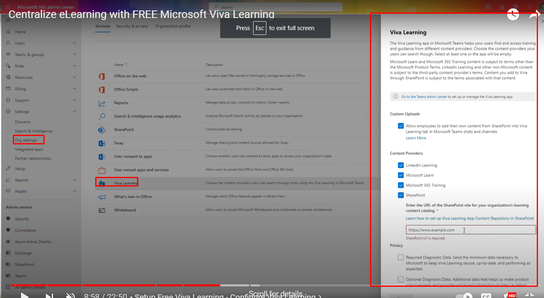Click the Sway service icon
The image size is (544, 298).
[102, 143]
